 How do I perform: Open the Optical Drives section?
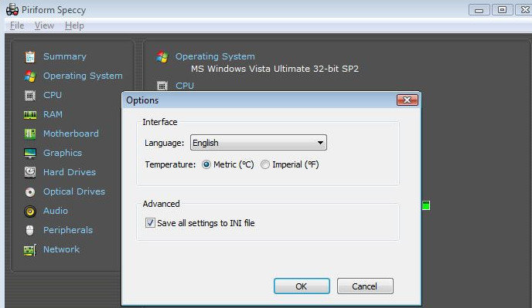point(74,191)
